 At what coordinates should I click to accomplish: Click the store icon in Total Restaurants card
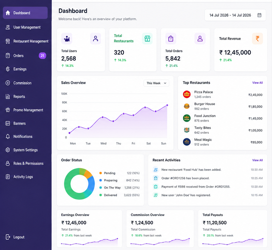click(147, 38)
